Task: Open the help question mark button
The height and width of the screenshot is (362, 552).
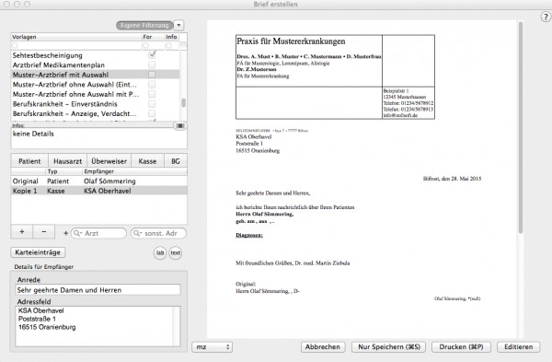Action: [x=546, y=17]
